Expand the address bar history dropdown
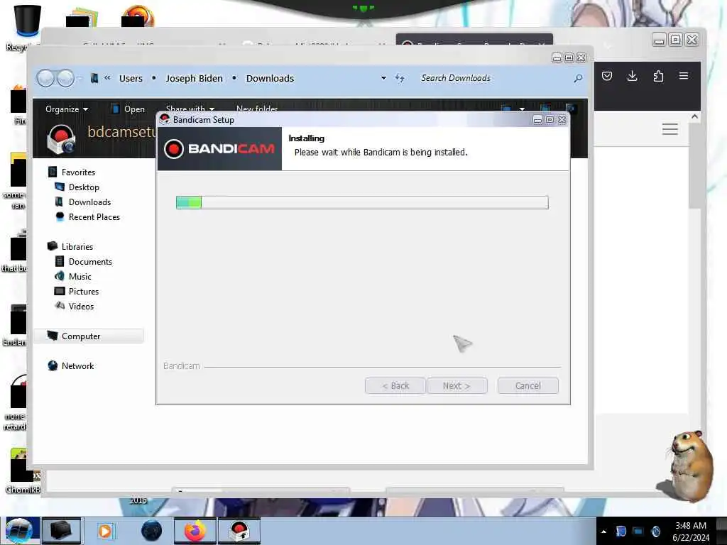The image size is (727, 545). pyautogui.click(x=383, y=78)
